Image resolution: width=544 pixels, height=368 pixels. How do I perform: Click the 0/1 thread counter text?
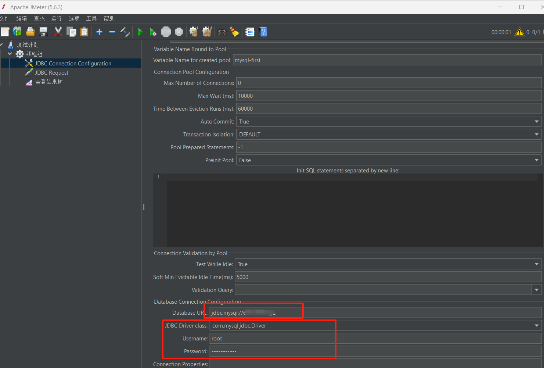click(x=536, y=32)
